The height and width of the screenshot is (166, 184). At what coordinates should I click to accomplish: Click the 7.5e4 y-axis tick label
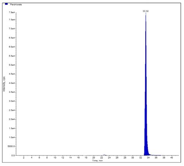tap(12, 20)
